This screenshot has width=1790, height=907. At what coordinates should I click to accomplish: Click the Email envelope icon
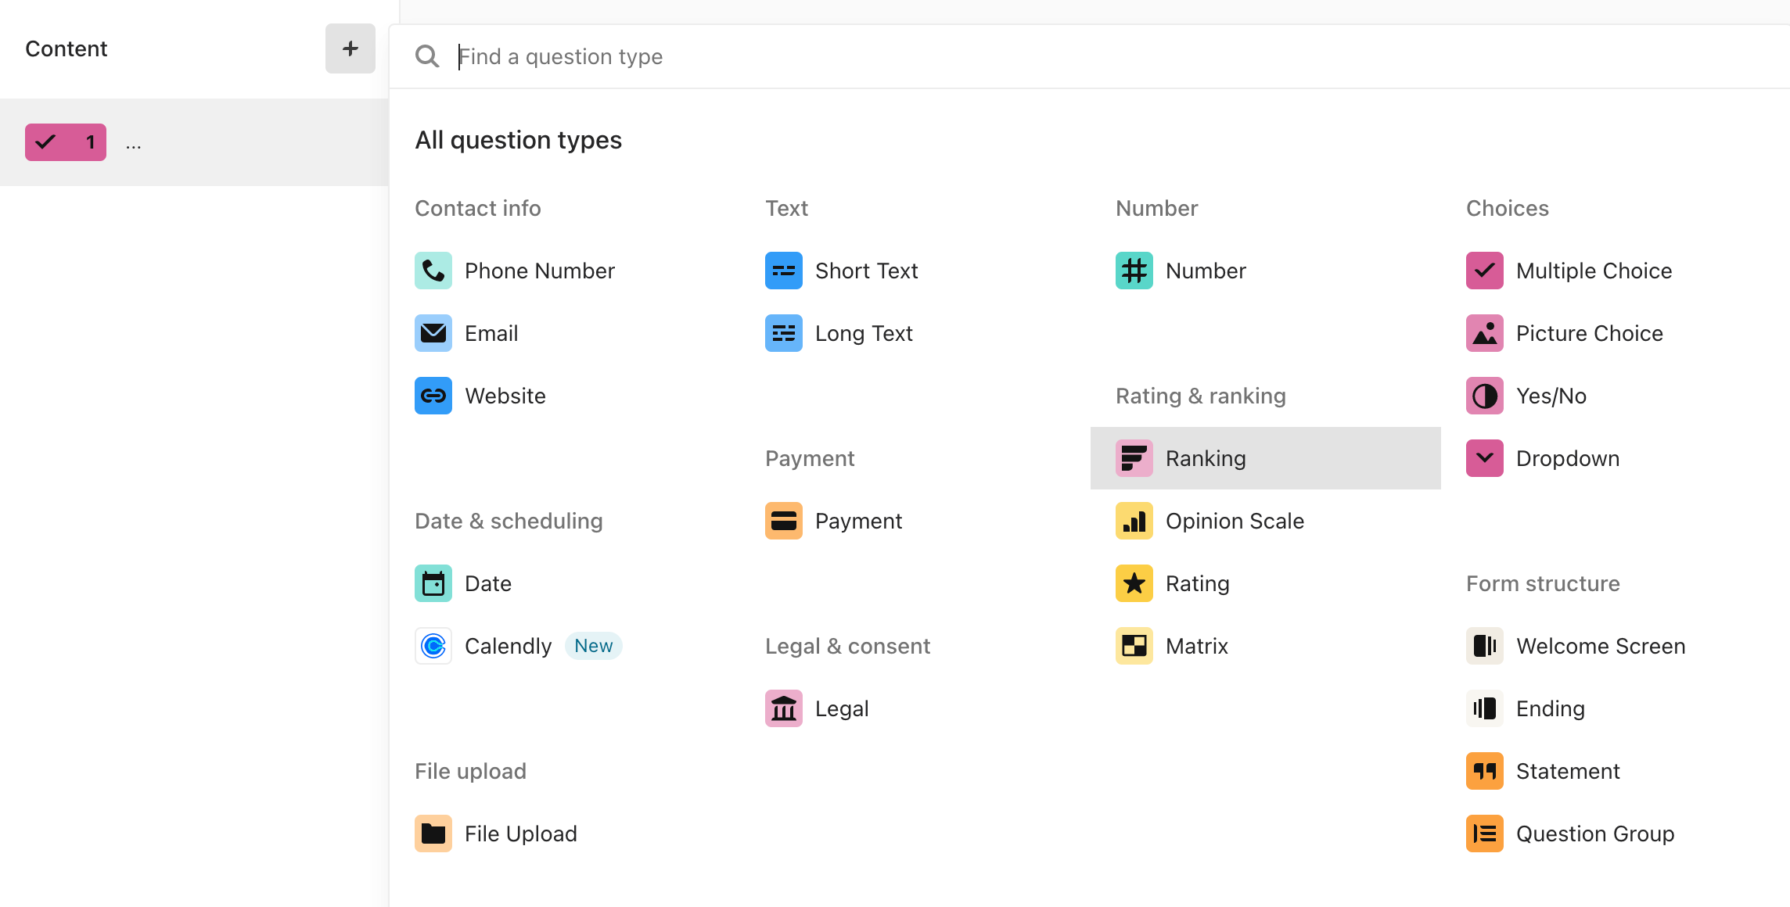tap(433, 333)
